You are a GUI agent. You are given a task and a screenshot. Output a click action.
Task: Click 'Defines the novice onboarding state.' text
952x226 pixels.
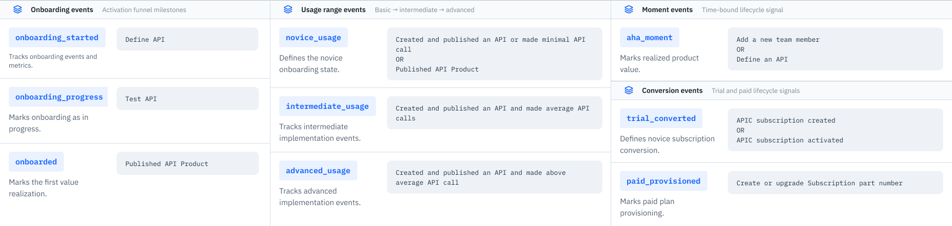click(x=311, y=64)
